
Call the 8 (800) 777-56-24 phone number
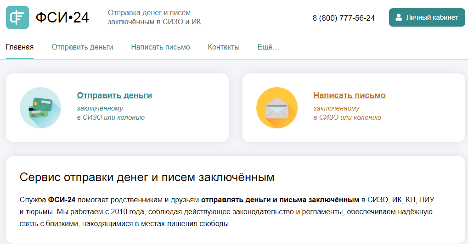click(344, 18)
